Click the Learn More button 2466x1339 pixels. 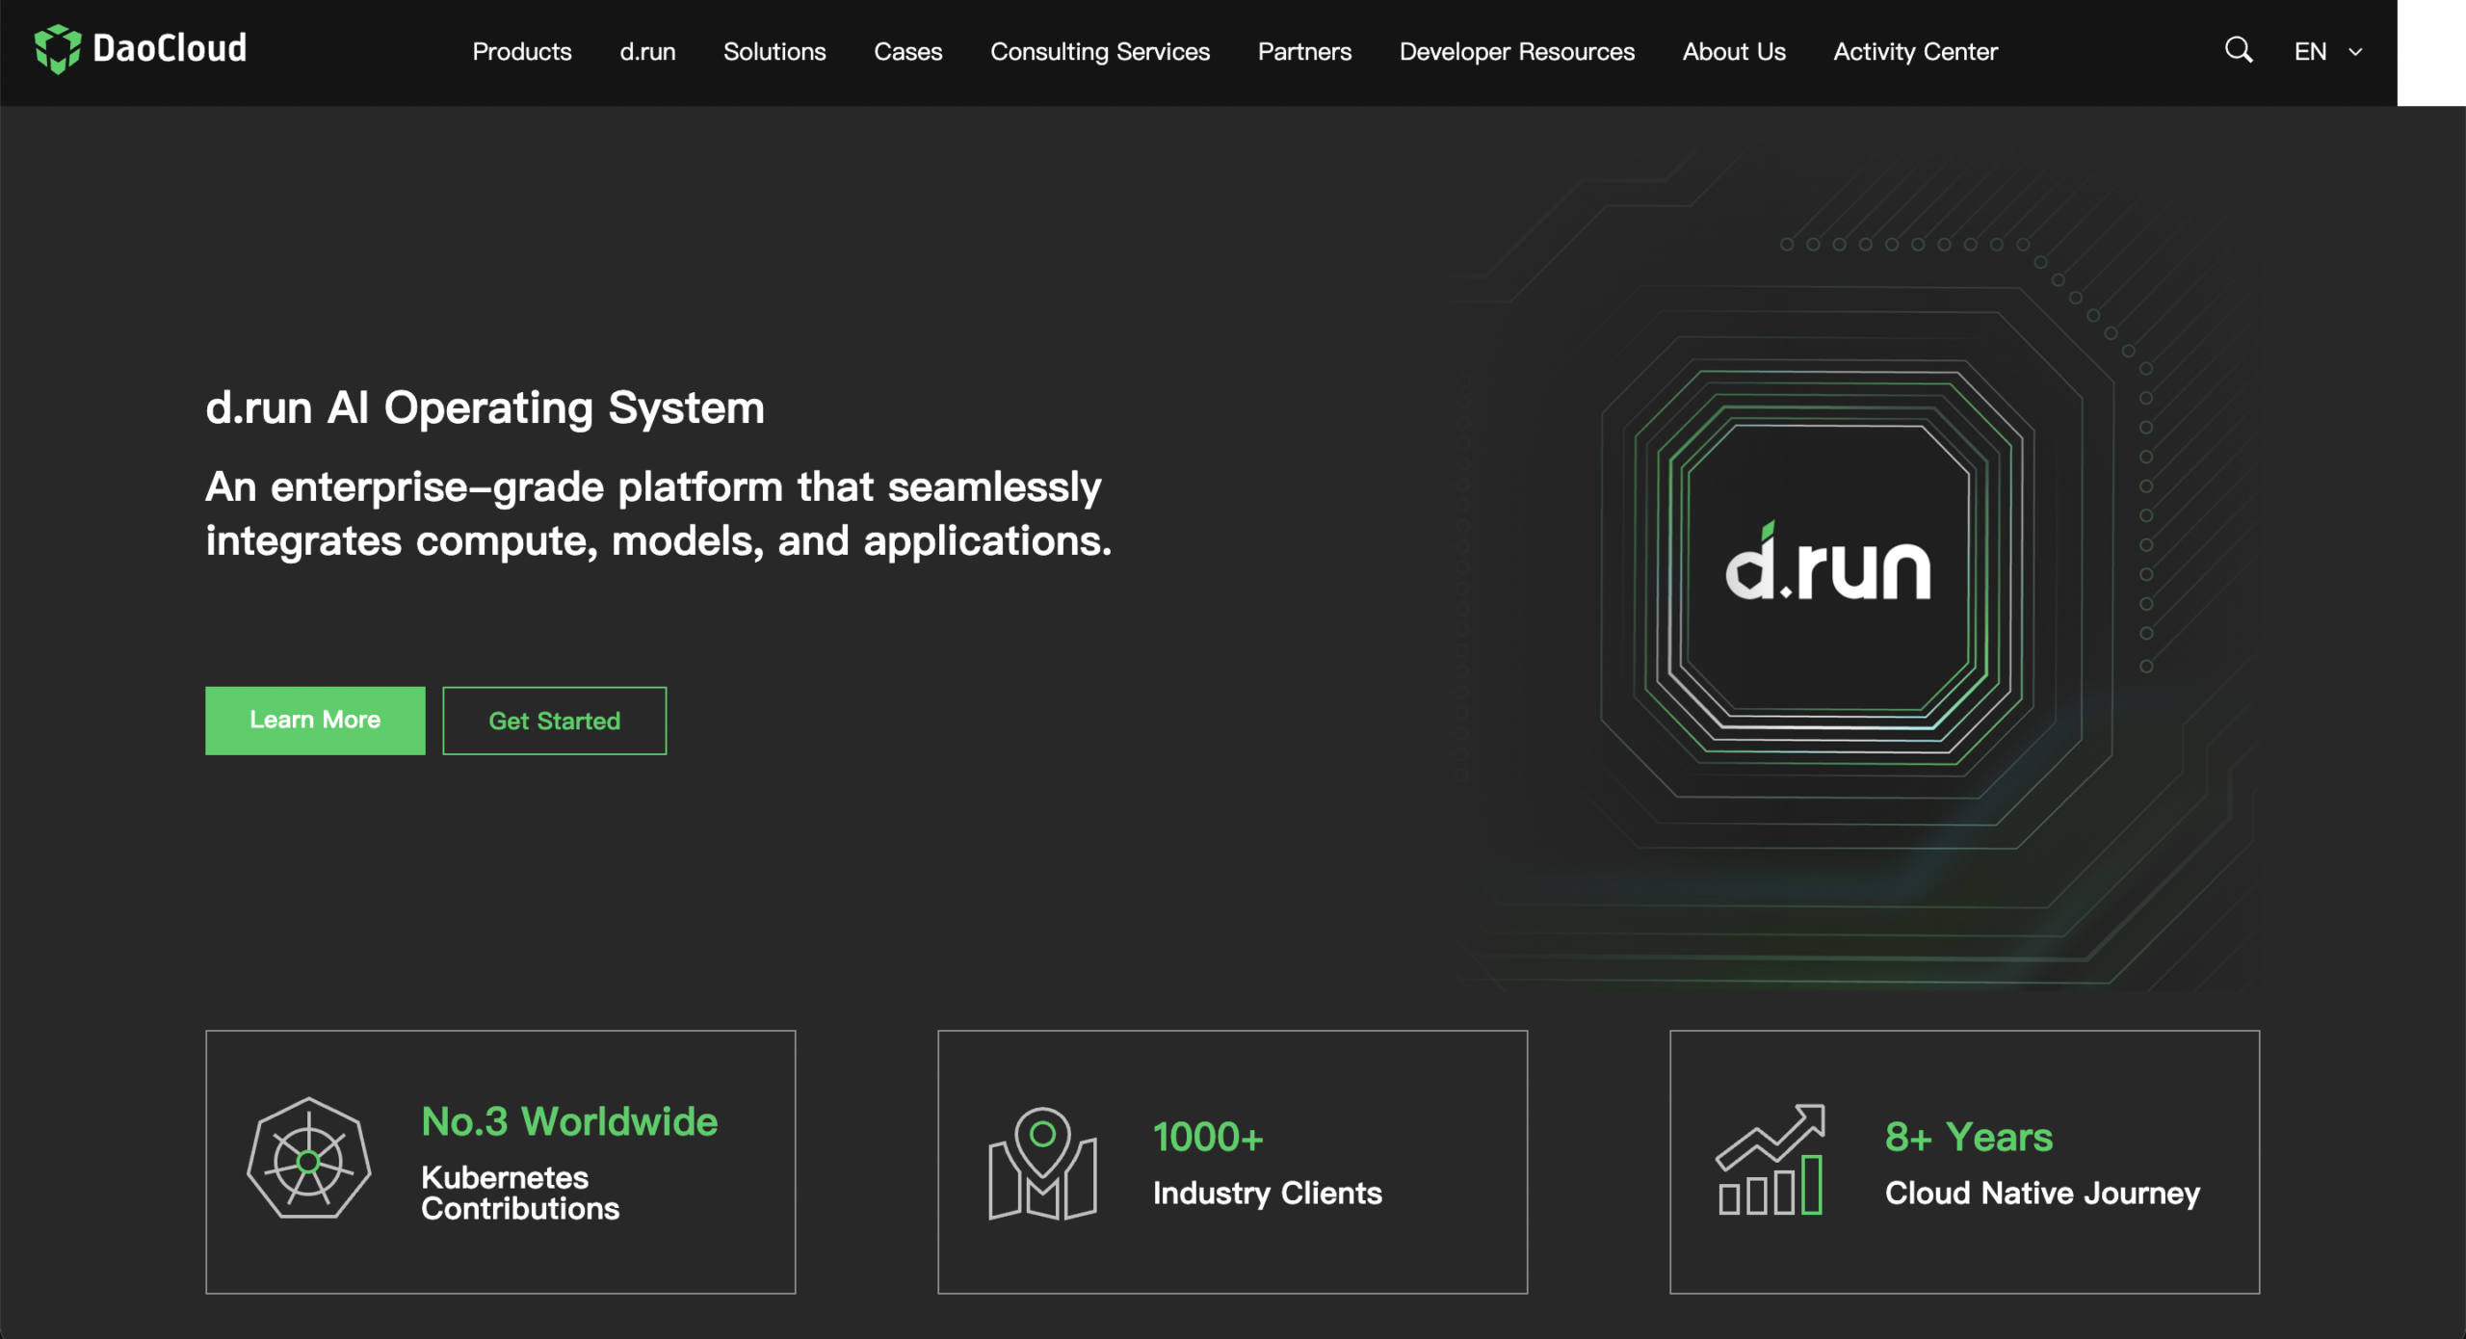pyautogui.click(x=315, y=720)
